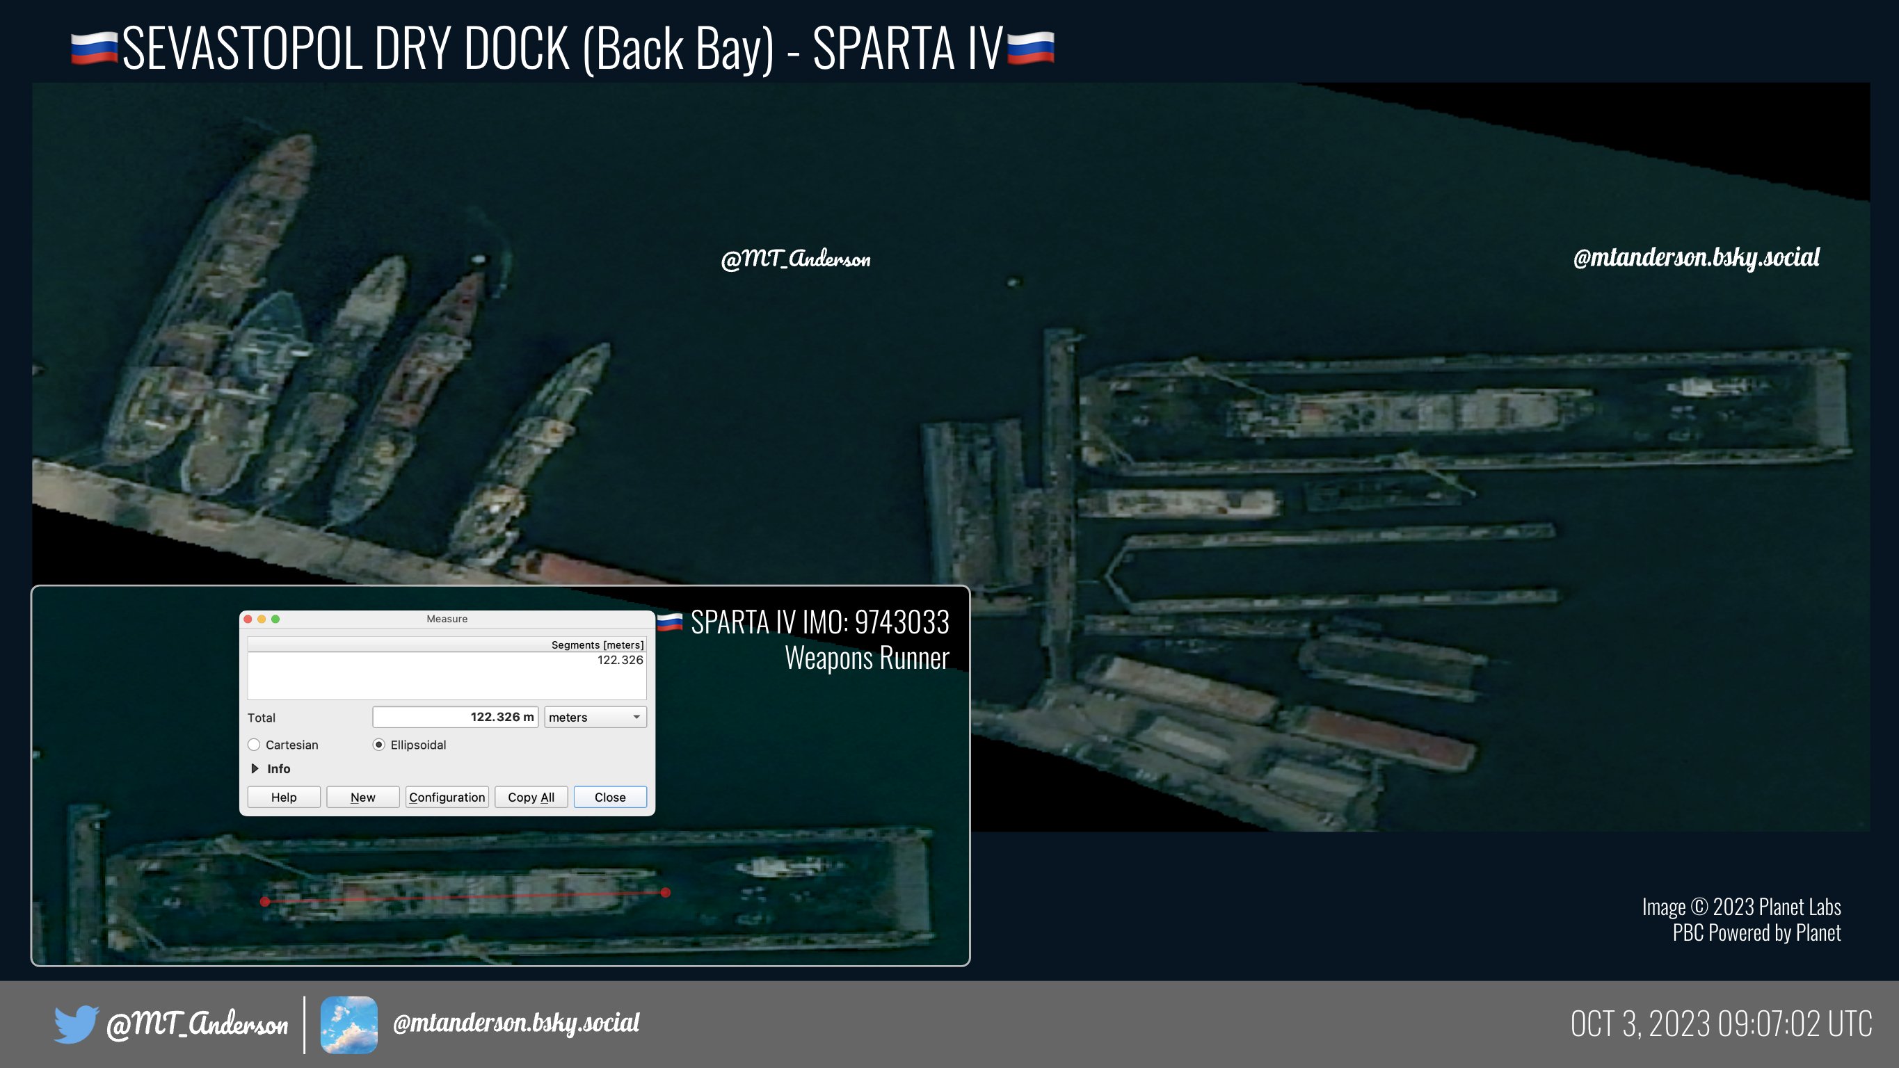The image size is (1899, 1068).
Task: Click the Russian flag after SPARTA IV title
Action: point(1030,48)
